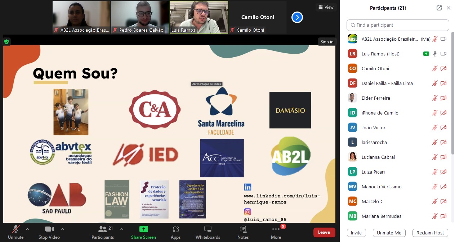The image size is (455, 242).
Task: Toggle the Participants panel from toolbar
Action: (103, 232)
